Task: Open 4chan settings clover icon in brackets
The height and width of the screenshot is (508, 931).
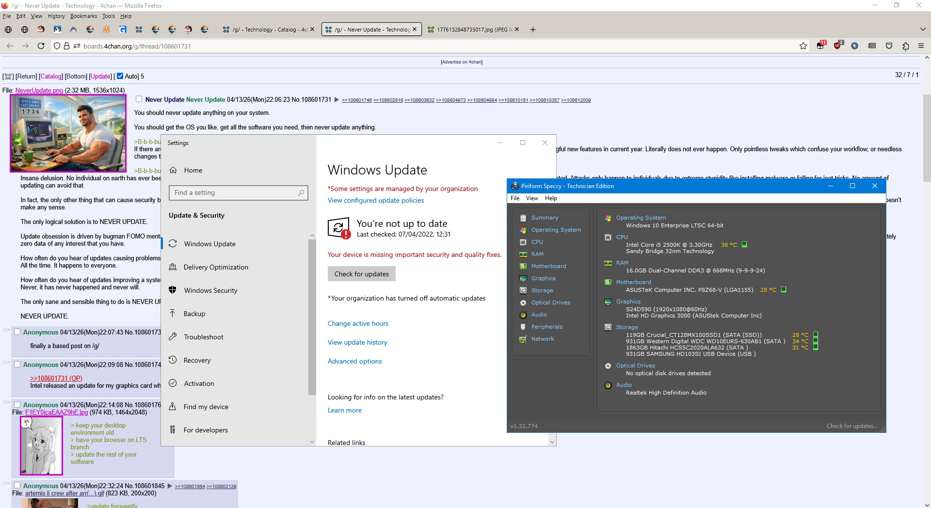Action: 8,76
